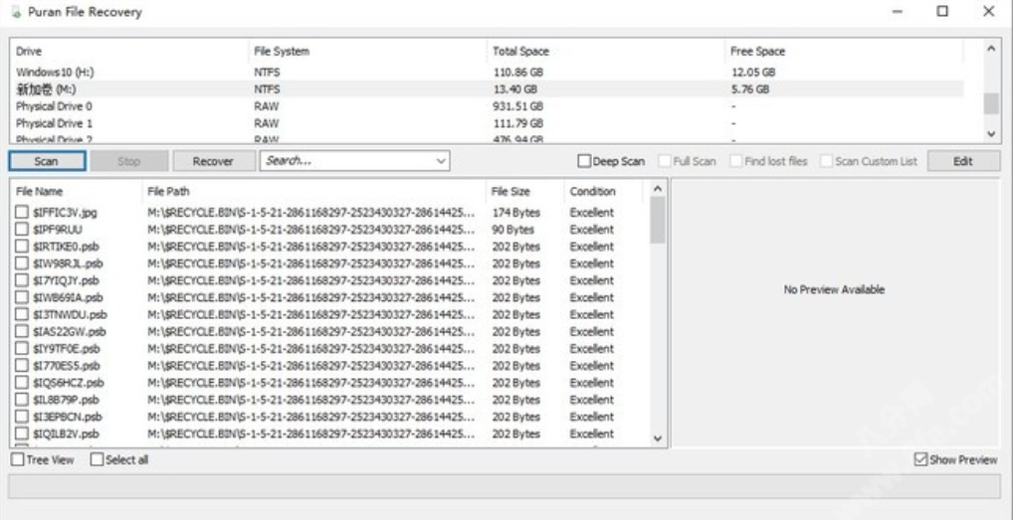Uncheck the Show Preview checkbox
This screenshot has height=520, width=1013.
tap(920, 460)
